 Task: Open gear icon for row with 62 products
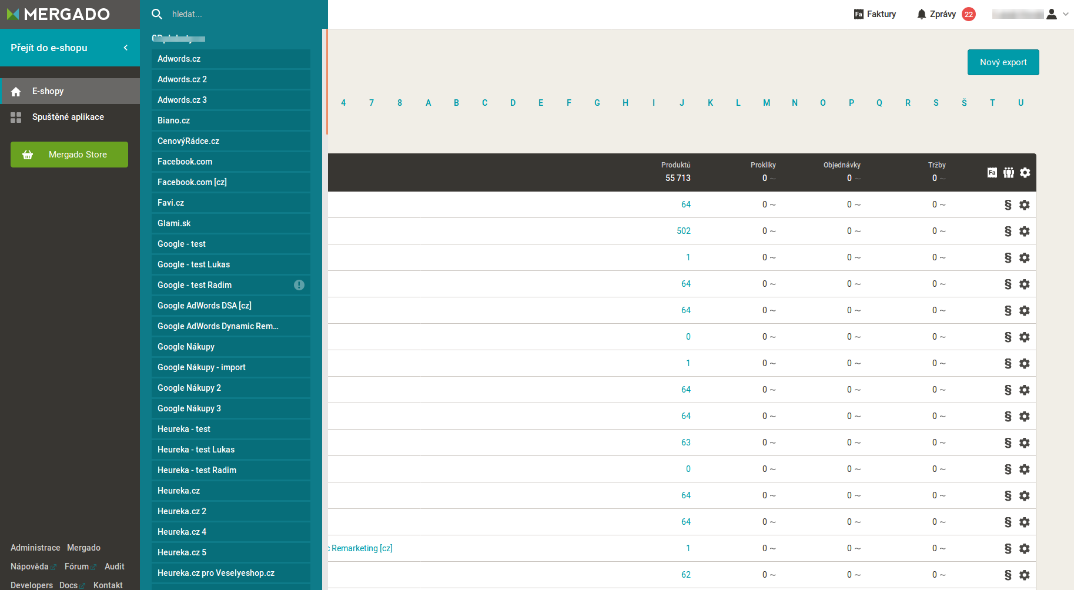click(1025, 575)
